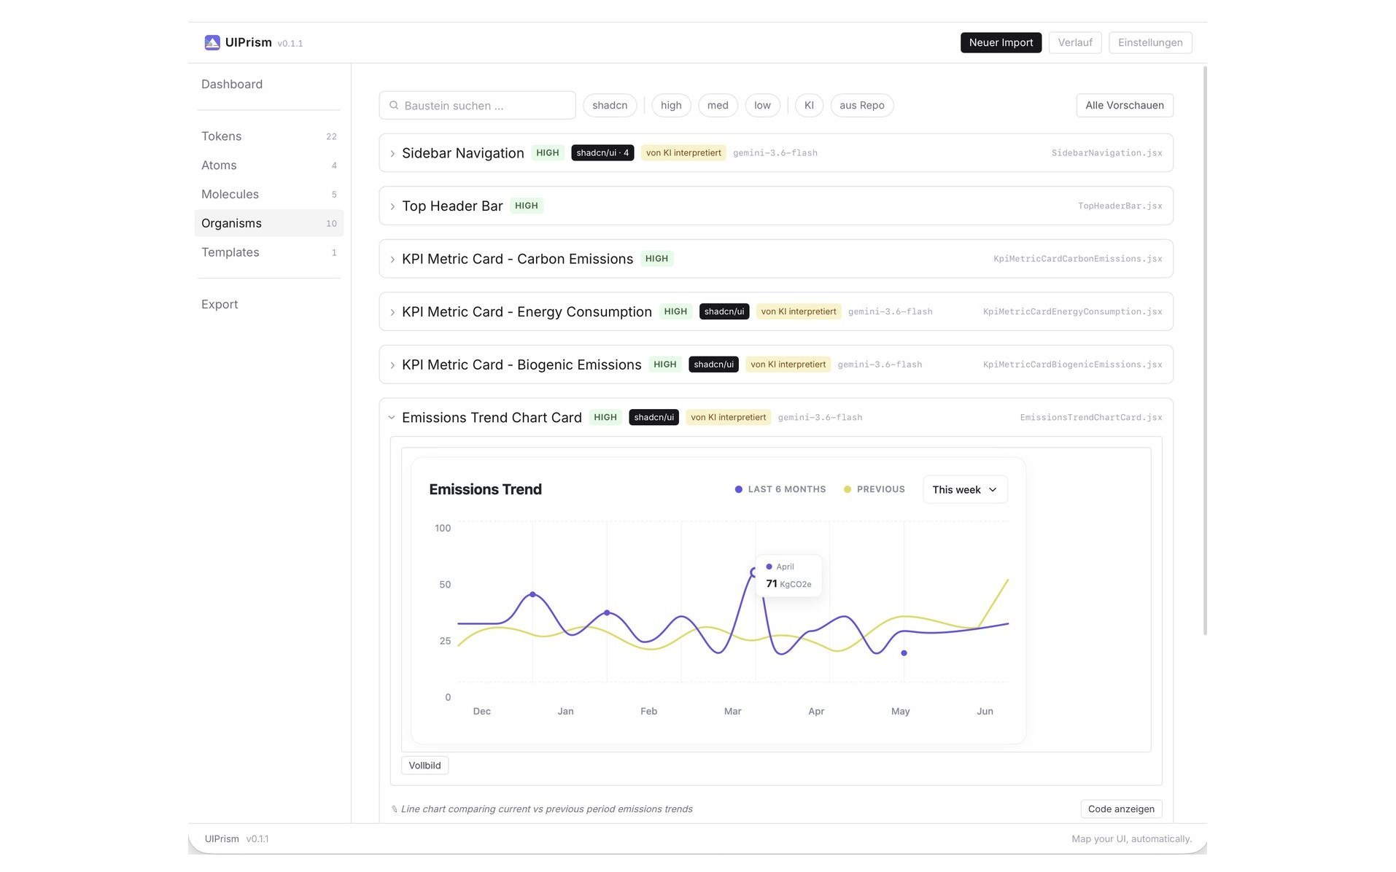Image resolution: width=1396 pixels, height=872 pixels.
Task: Toggle the shadcn filter chip
Action: [x=610, y=105]
